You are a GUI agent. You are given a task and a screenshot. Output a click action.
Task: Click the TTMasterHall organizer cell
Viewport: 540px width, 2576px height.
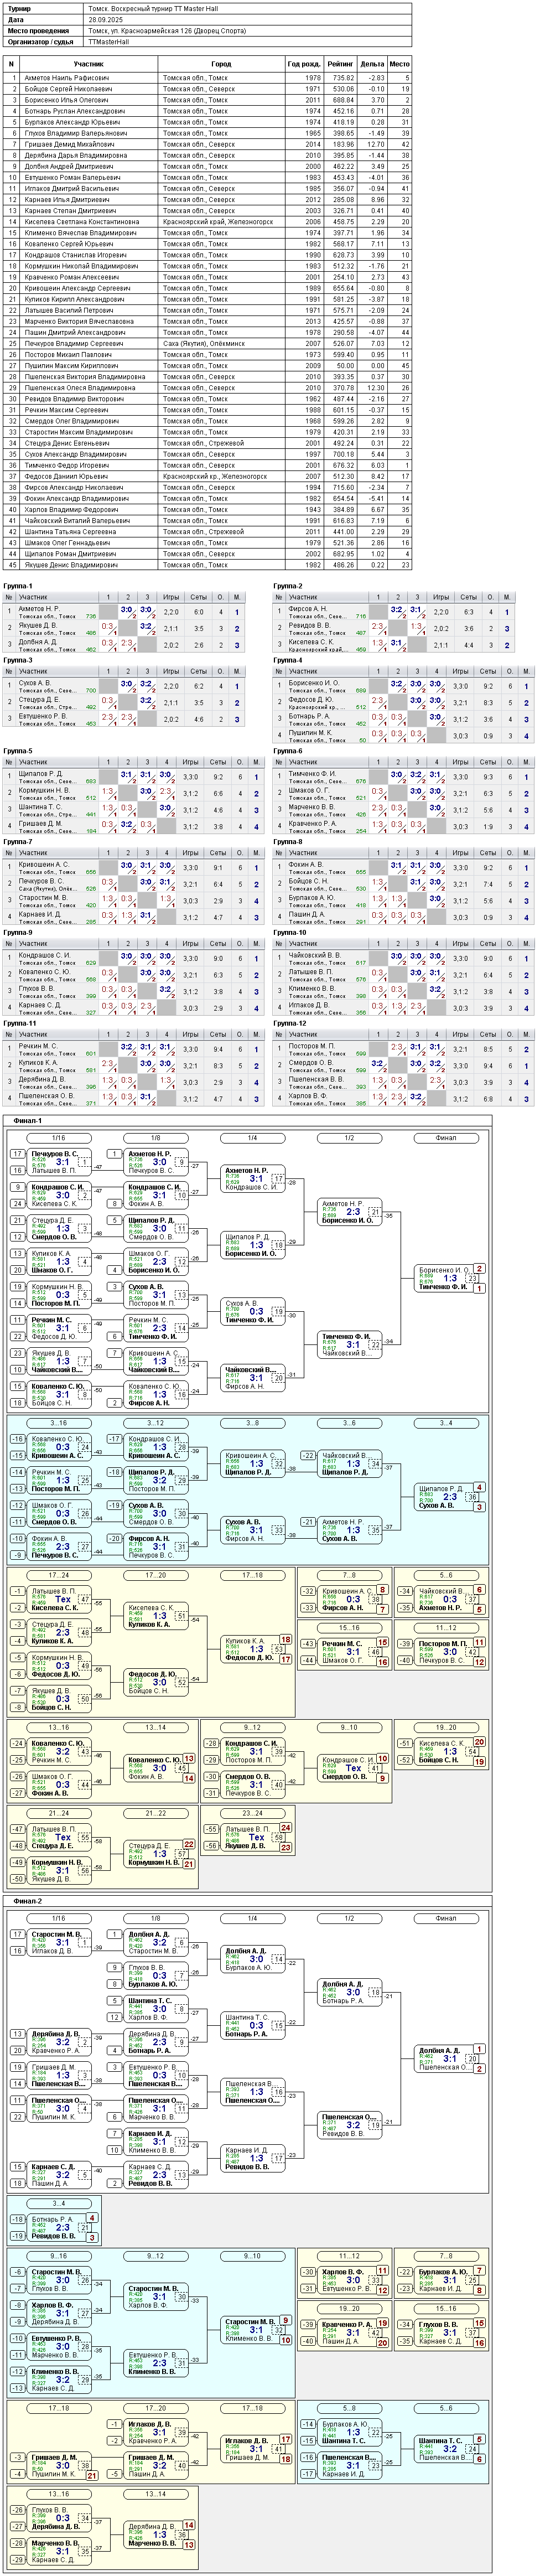pos(109,42)
